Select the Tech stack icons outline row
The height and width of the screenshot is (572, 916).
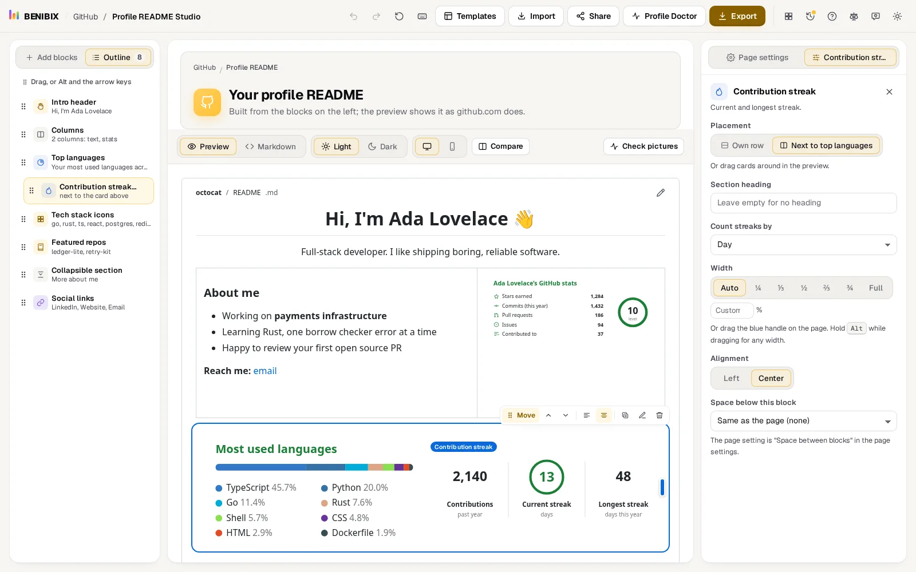(89, 219)
